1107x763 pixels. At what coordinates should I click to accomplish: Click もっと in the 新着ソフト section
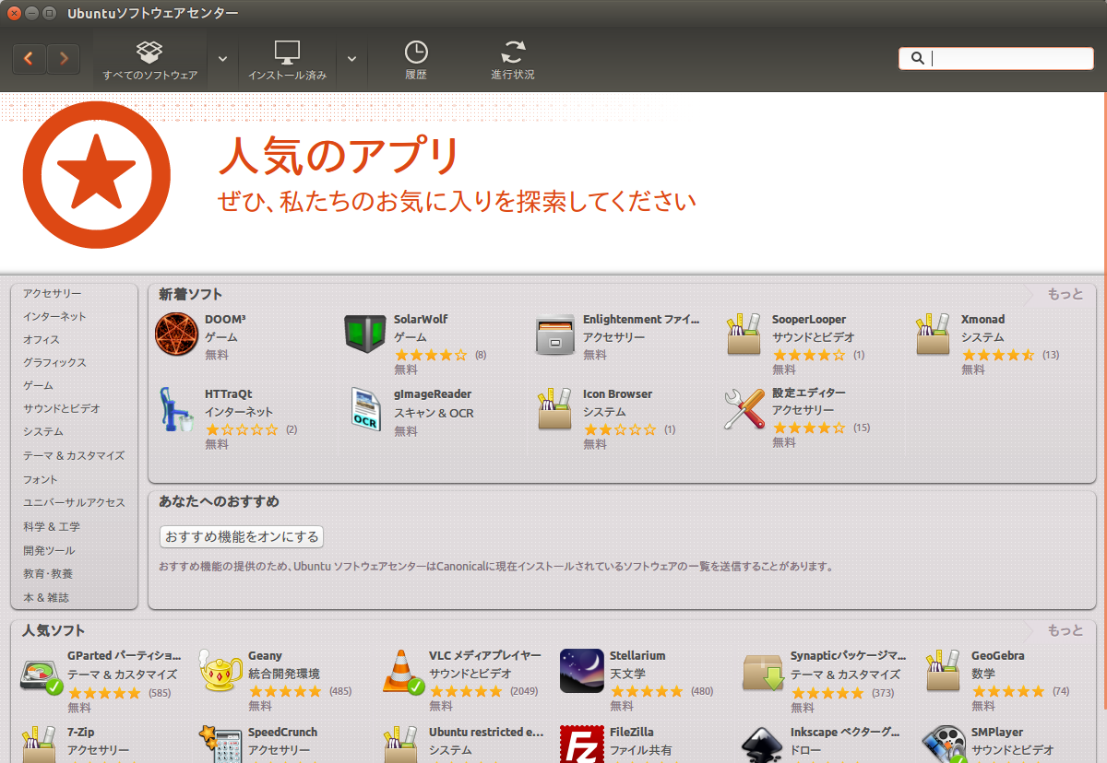pos(1065,294)
